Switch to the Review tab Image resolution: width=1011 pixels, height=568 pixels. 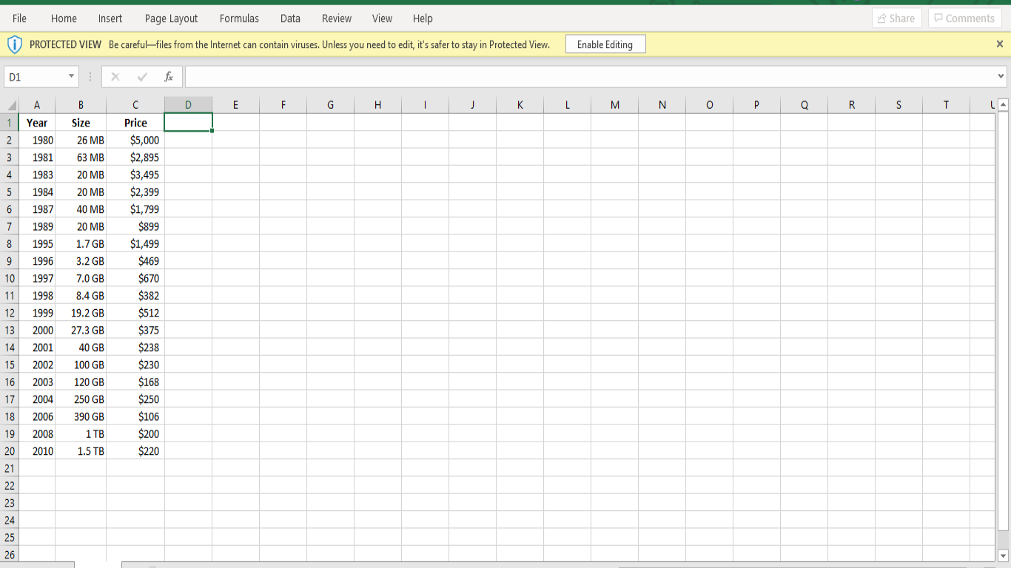(336, 18)
